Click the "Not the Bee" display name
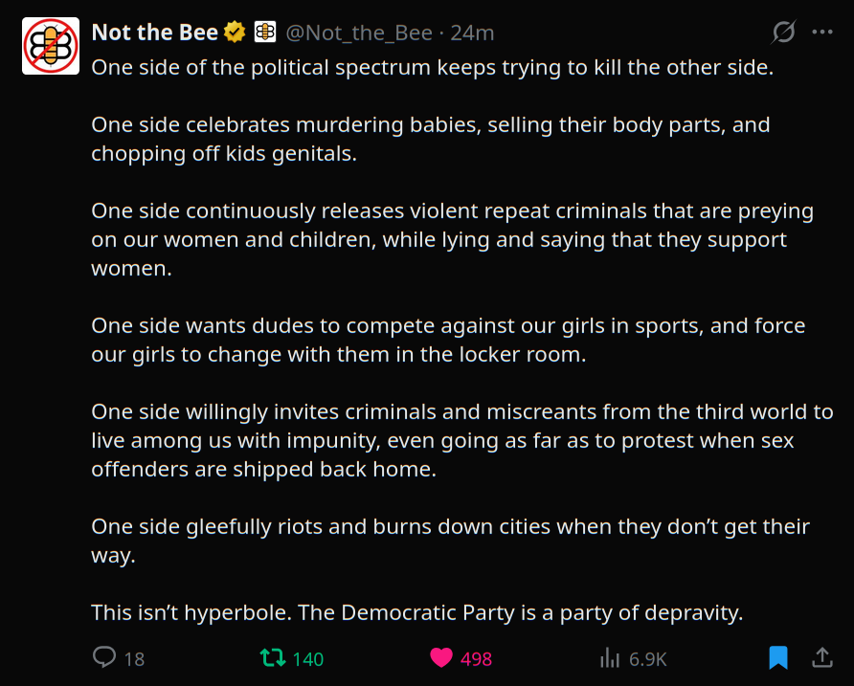The height and width of the screenshot is (686, 854). coord(154,33)
